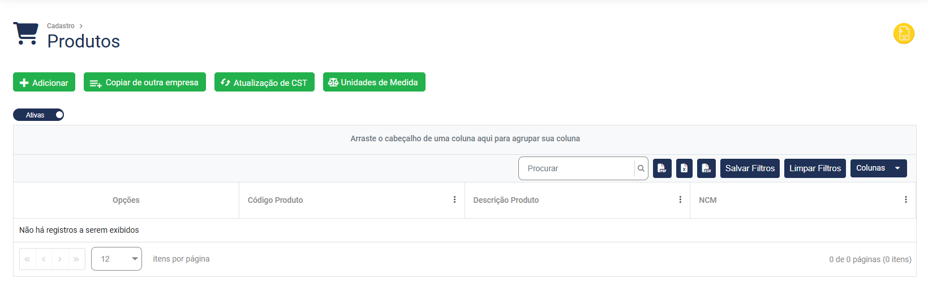Click the Adicionar button
The width and height of the screenshot is (928, 300).
(44, 82)
